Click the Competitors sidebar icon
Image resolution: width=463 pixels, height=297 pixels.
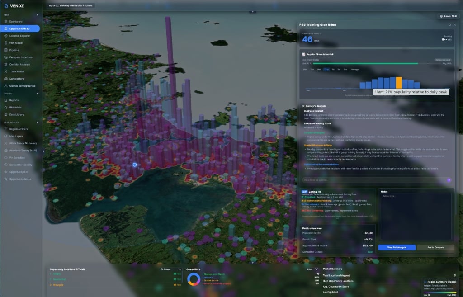[x=6, y=79]
